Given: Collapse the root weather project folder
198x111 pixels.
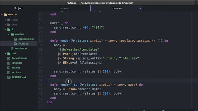Looking at the screenshot, I should pyautogui.click(x=2, y=14).
